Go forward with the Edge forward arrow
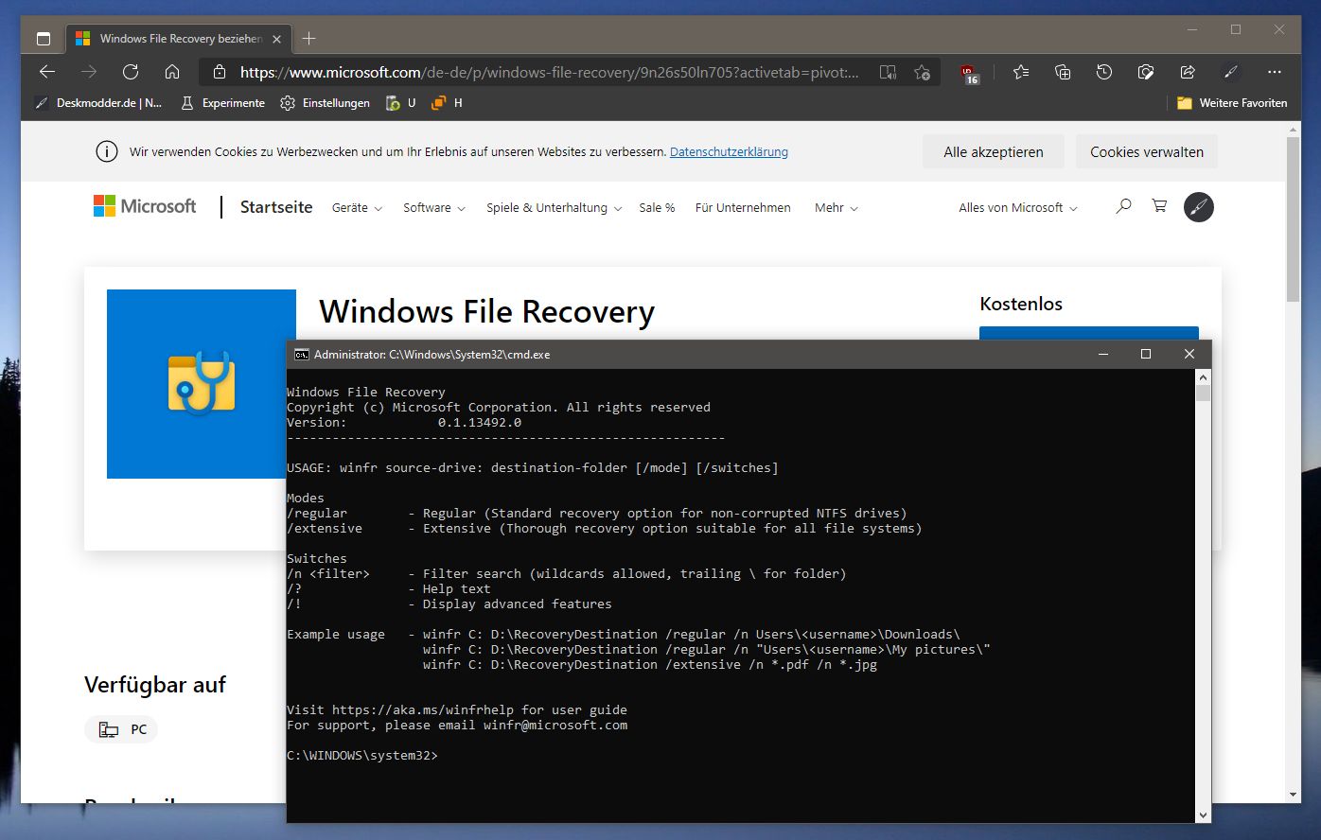1321x840 pixels. (89, 72)
